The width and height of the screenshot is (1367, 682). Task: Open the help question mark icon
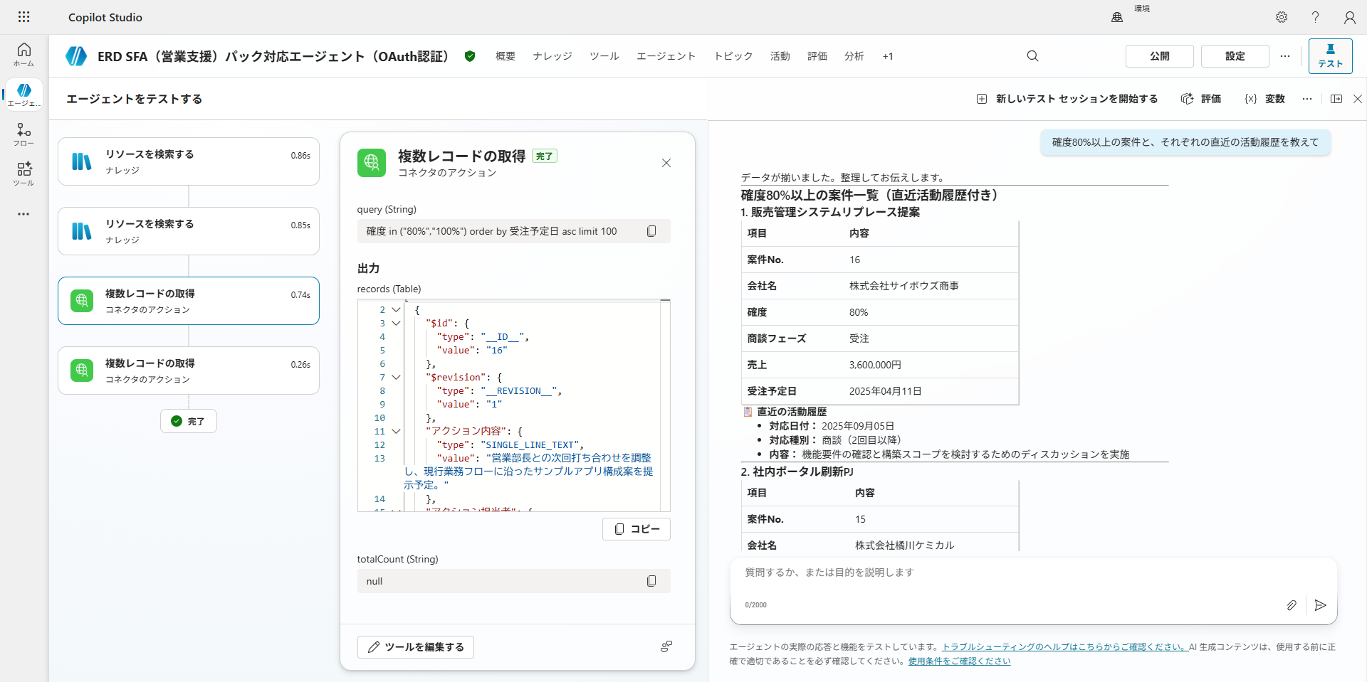[1316, 17]
